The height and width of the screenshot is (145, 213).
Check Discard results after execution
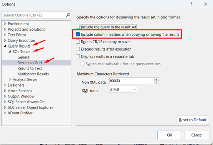(x=78, y=49)
